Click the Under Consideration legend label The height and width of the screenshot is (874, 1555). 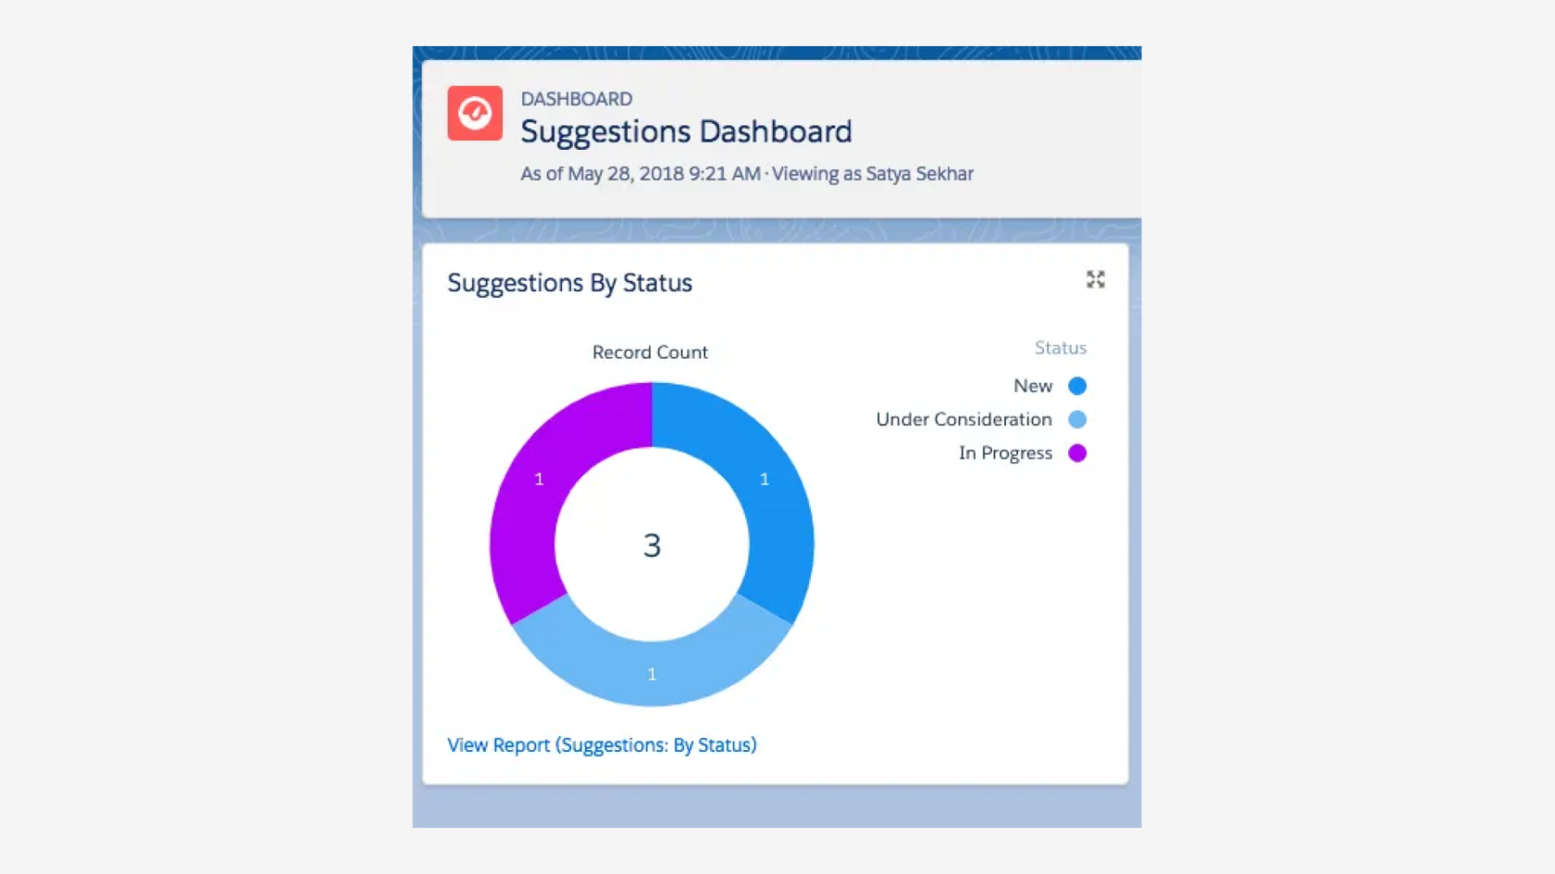(964, 419)
